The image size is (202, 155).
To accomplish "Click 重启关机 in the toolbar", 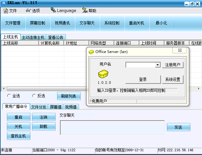I will pos(136,23).
